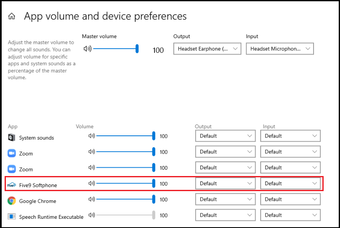Image resolution: width=340 pixels, height=228 pixels.
Task: Click the first Zoom volume slider
Action: pyautogui.click(x=126, y=152)
